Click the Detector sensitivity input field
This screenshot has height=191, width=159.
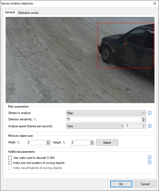(104, 120)
